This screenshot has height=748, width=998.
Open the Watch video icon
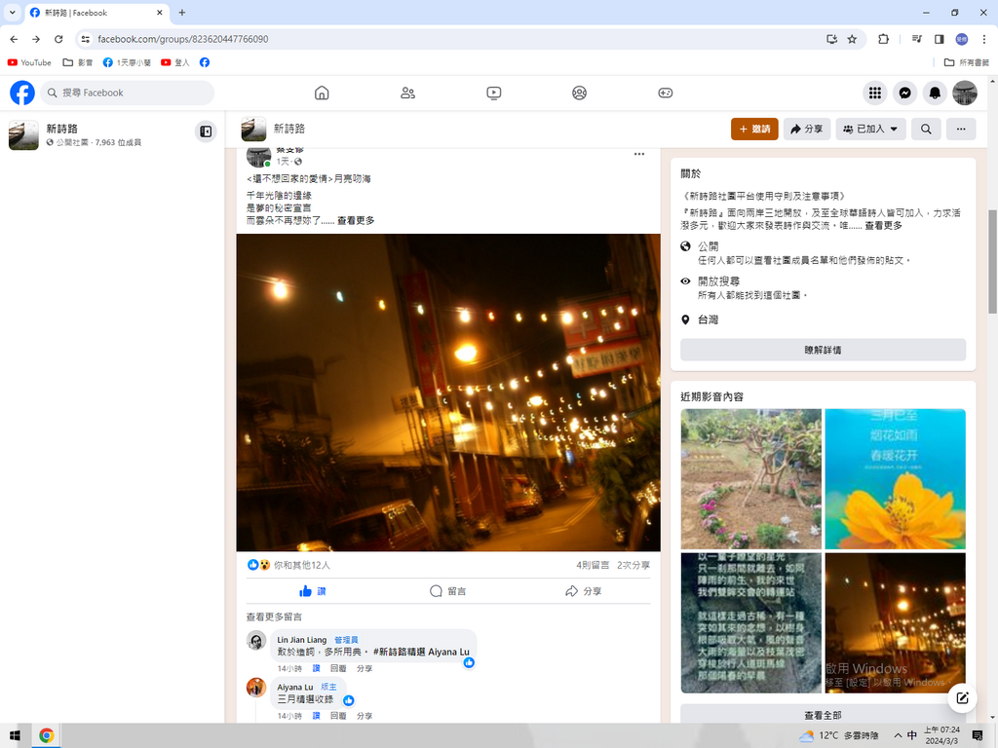coord(493,93)
